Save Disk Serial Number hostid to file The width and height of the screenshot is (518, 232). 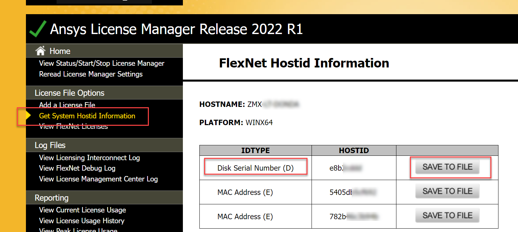click(x=447, y=167)
